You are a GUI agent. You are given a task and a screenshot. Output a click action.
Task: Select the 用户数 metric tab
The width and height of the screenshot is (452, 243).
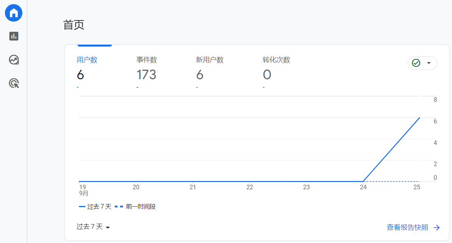click(87, 60)
